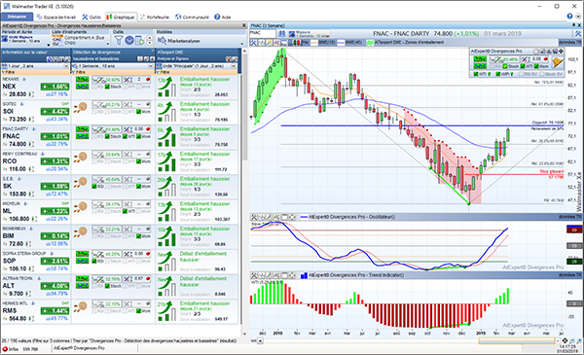Select the RCO Remy Cointreau ticker
Viewport: 584px width, 355px height.
coord(10,161)
